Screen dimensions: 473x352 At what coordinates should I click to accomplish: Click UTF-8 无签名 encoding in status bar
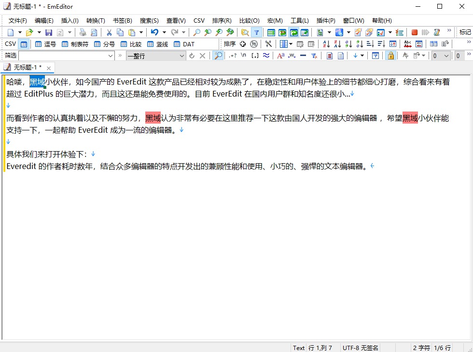(x=360, y=348)
